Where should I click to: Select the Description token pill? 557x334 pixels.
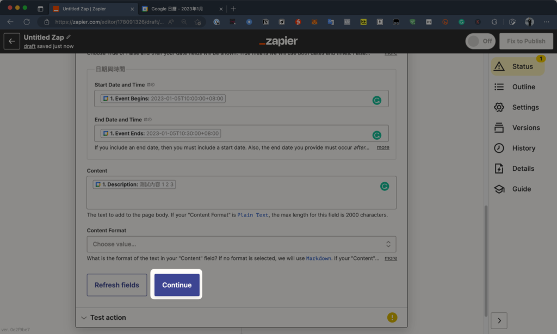(134, 184)
